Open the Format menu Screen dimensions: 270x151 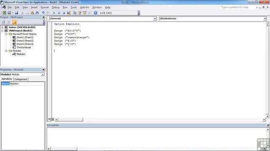[45, 8]
